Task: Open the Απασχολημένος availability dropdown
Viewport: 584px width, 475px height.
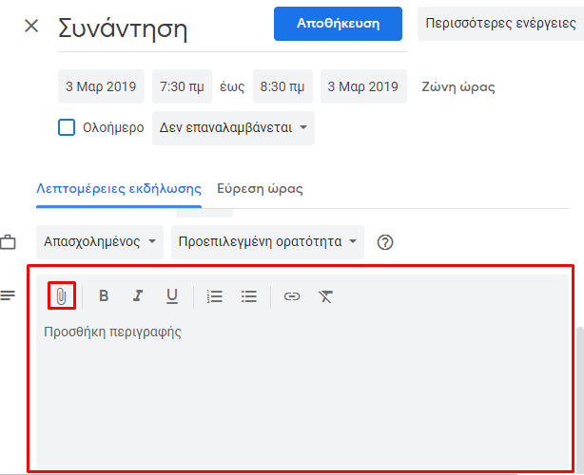Action: pos(100,242)
